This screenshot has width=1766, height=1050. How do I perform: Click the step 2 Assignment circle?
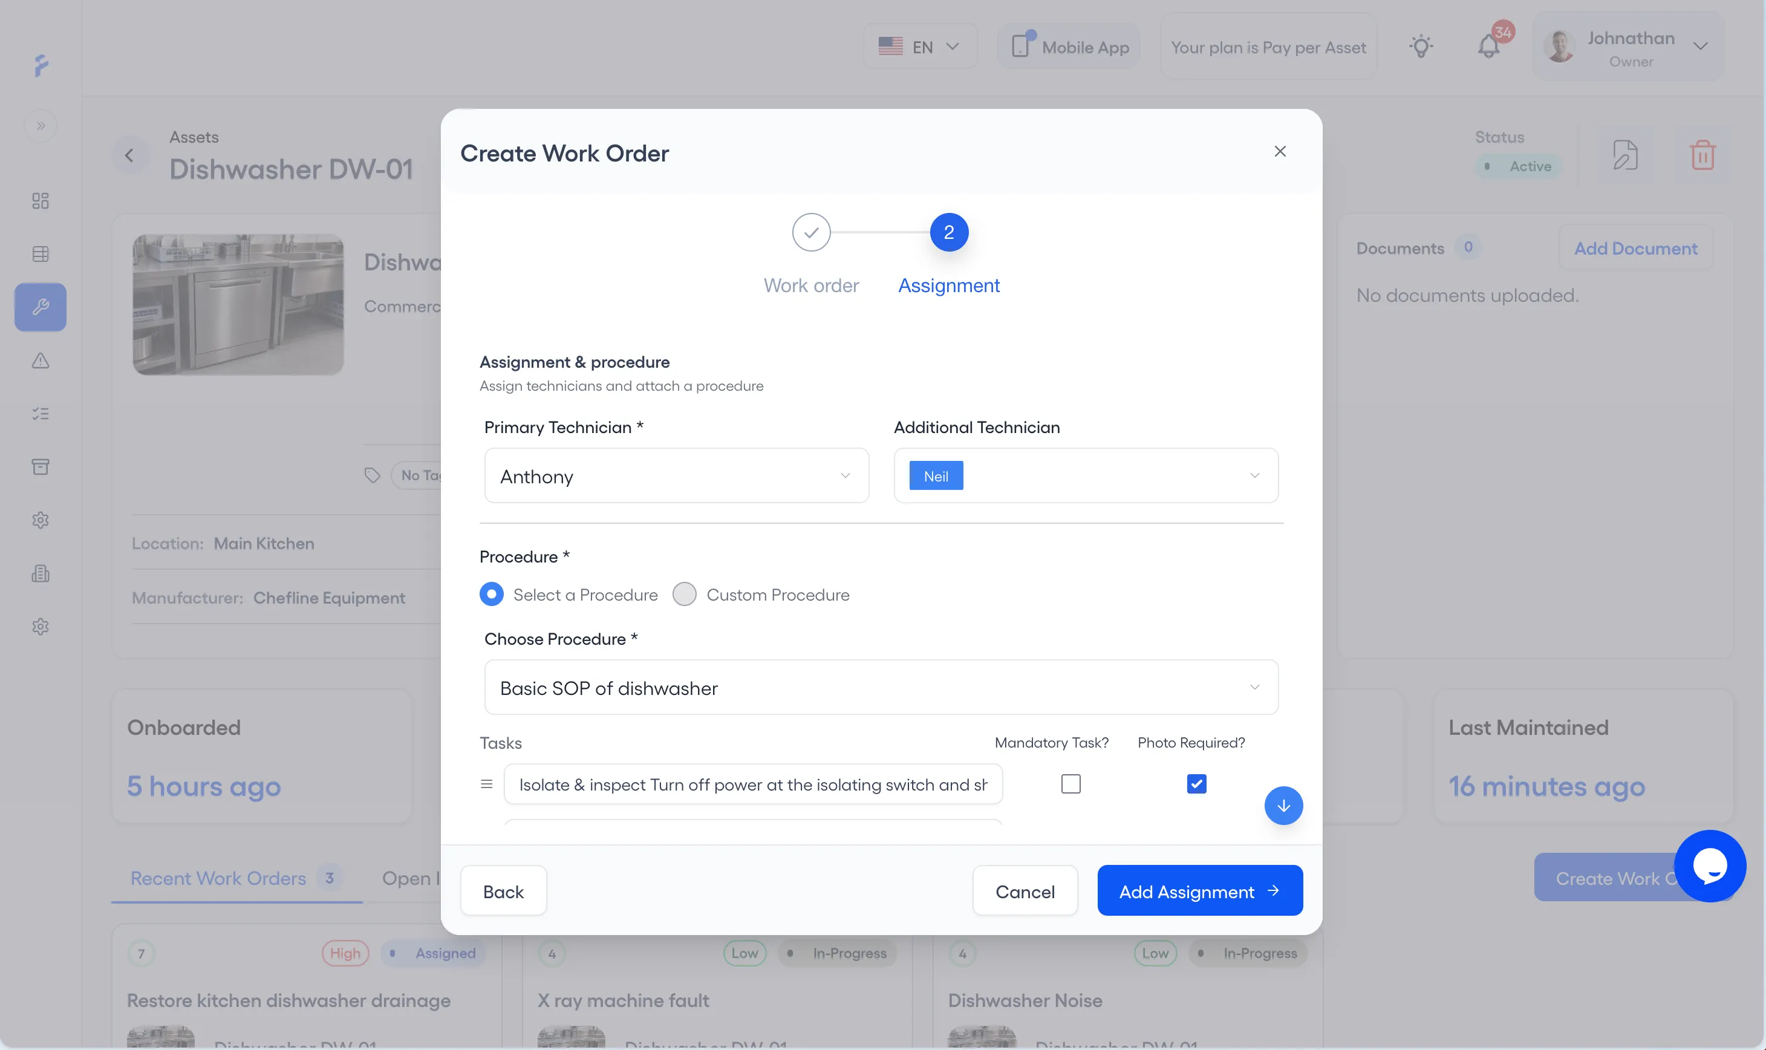pyautogui.click(x=949, y=232)
